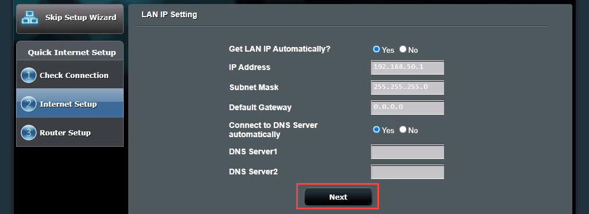The image size is (589, 214).
Task: Click the LAN IP Setting title
Action: [170, 15]
